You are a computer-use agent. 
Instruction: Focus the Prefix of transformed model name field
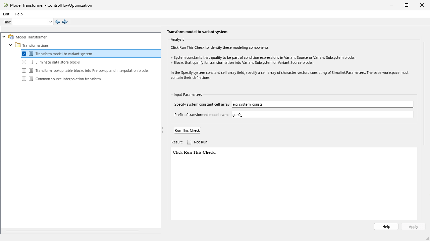click(x=322, y=115)
